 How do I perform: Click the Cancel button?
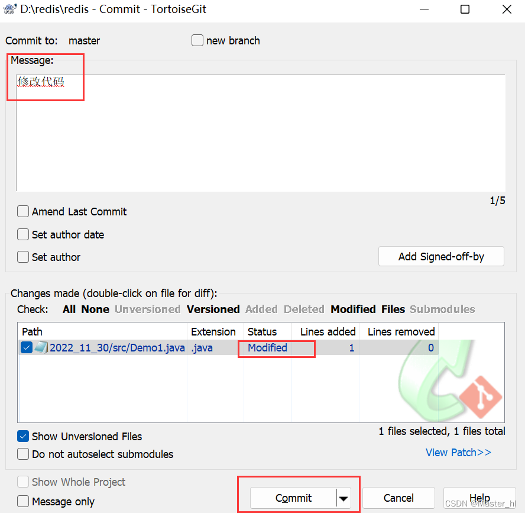pos(398,498)
